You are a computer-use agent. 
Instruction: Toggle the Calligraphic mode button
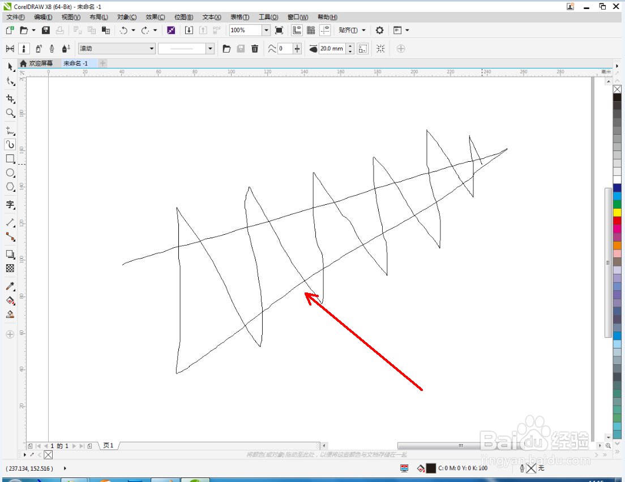52,49
